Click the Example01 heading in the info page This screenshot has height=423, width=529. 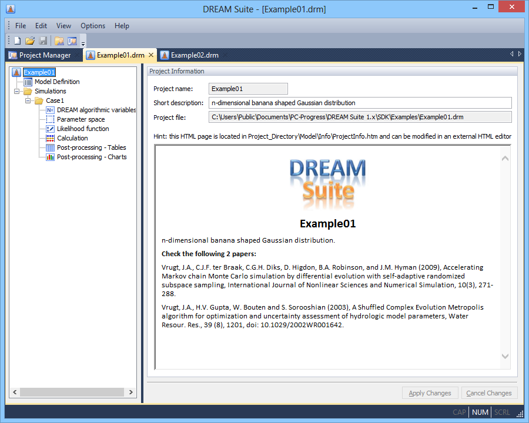point(327,224)
